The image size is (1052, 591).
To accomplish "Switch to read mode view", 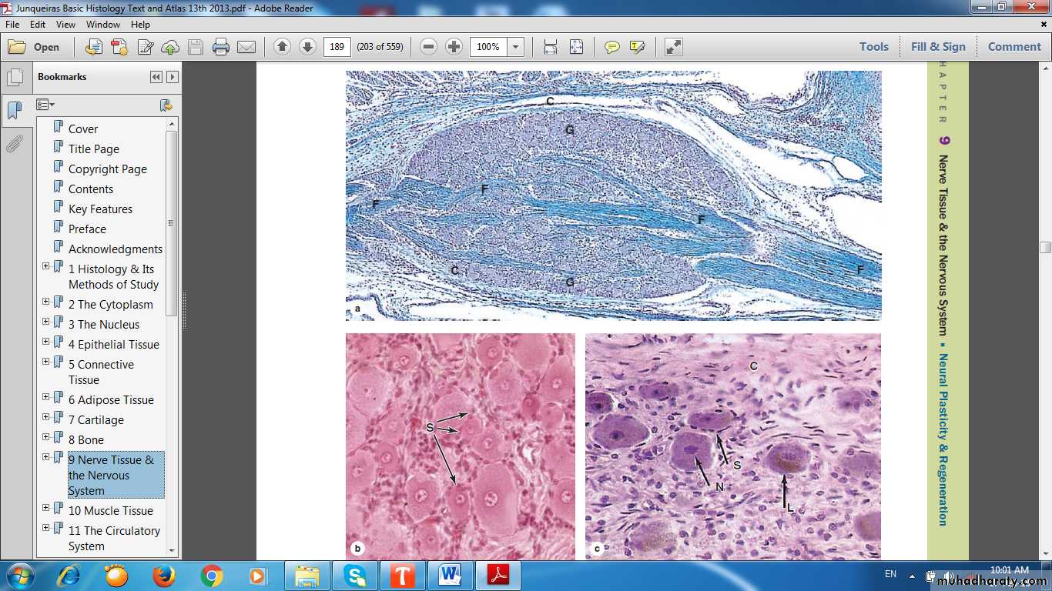I will click(673, 47).
